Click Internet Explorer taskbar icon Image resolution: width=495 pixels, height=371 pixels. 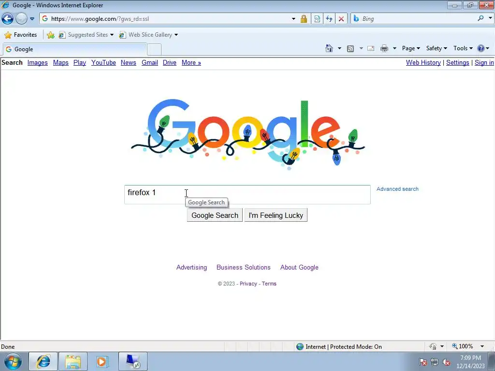(x=43, y=361)
